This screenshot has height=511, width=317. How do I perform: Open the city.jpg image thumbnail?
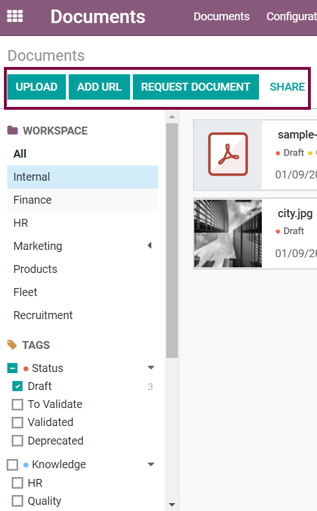click(228, 234)
